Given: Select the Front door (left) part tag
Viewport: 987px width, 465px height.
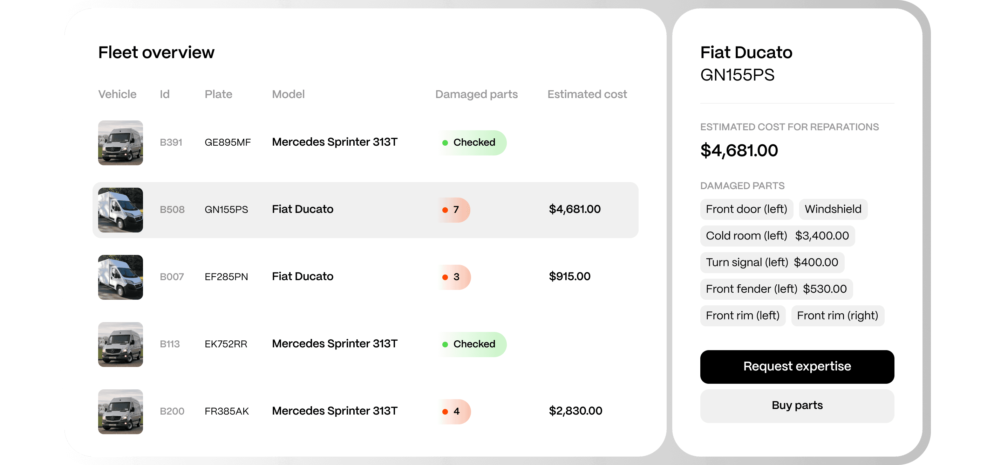Looking at the screenshot, I should pos(746,209).
